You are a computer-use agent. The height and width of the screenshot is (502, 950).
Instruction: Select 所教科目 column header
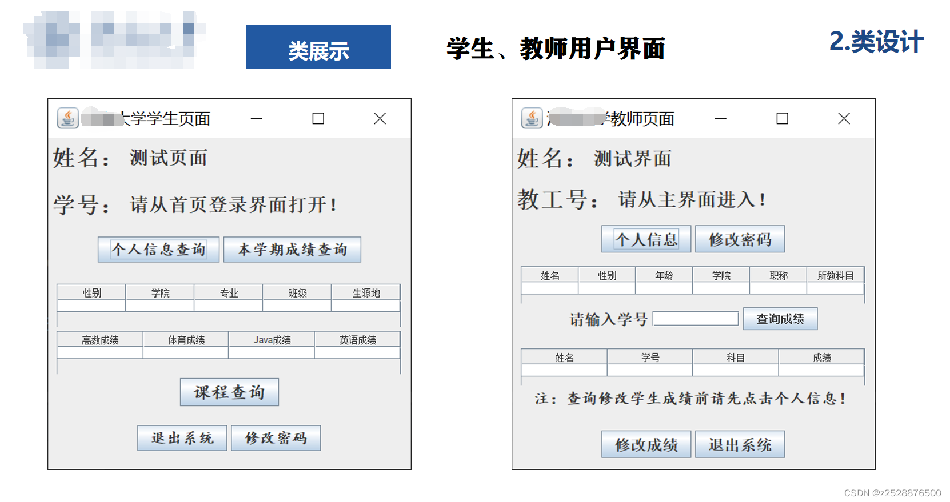click(x=836, y=275)
